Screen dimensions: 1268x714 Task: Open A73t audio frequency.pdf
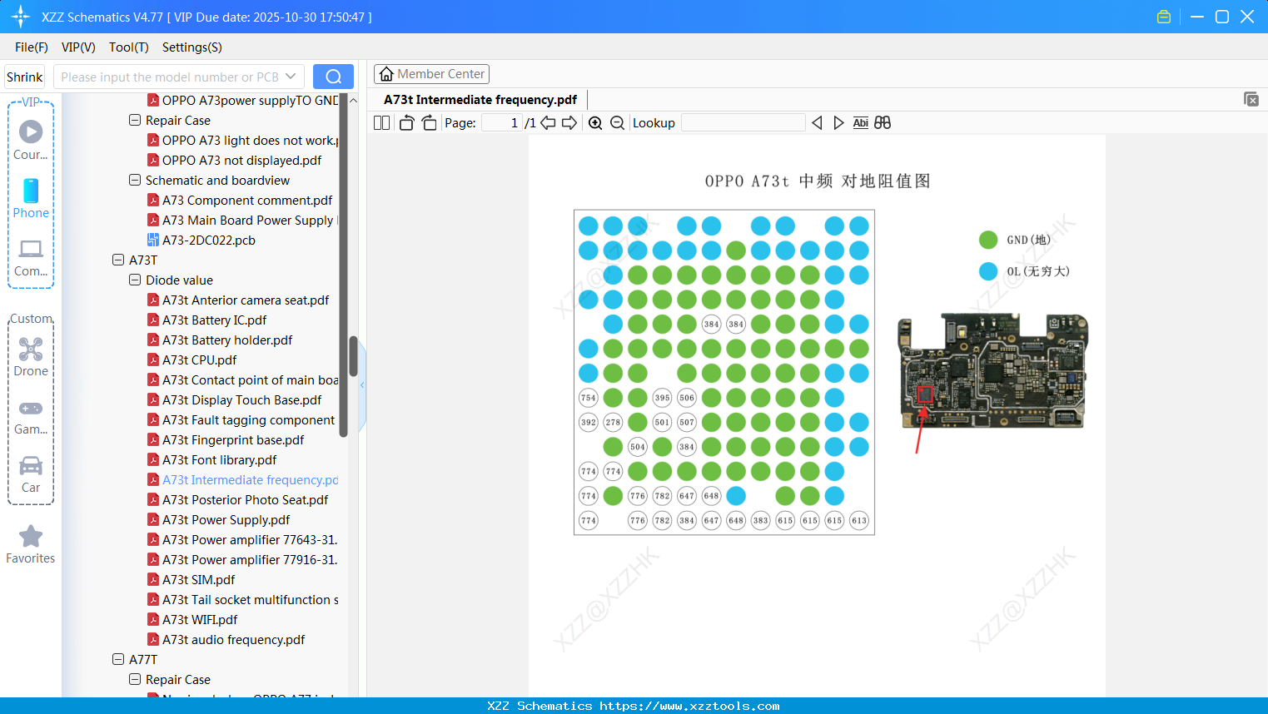[x=233, y=640]
